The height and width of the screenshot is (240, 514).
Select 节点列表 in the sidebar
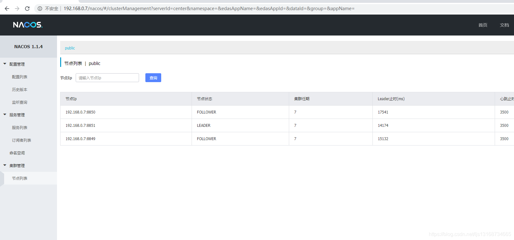click(x=20, y=178)
